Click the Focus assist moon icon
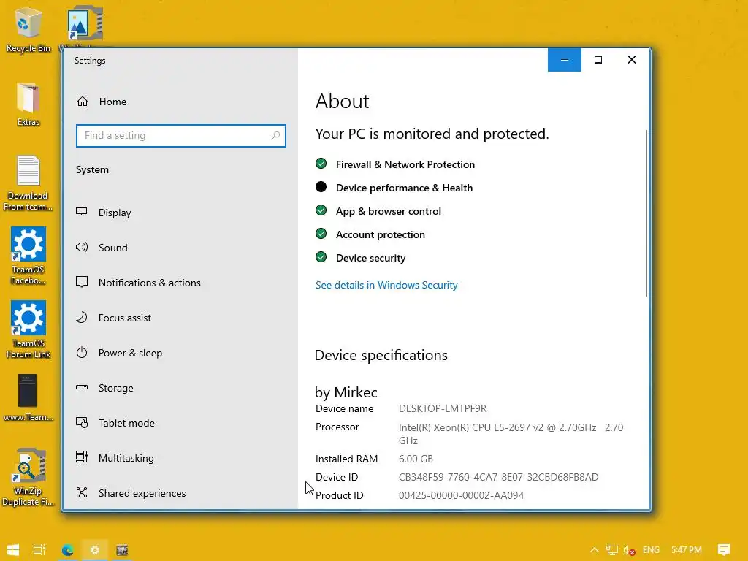The image size is (748, 561). 82,317
